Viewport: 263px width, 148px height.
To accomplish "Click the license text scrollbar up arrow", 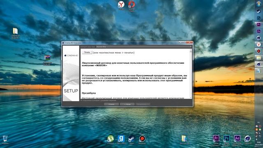I will pyautogui.click(x=191, y=50).
